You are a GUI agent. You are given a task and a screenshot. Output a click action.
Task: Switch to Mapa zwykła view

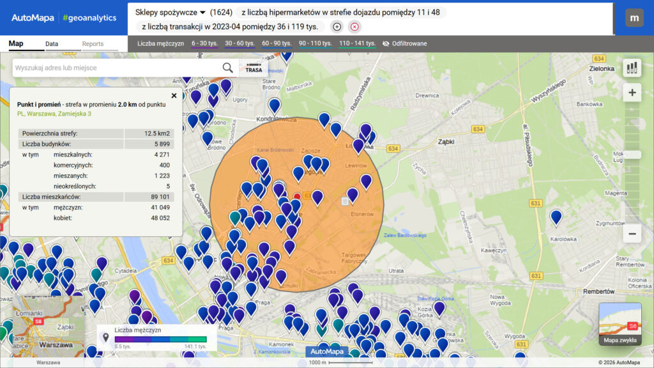620,341
